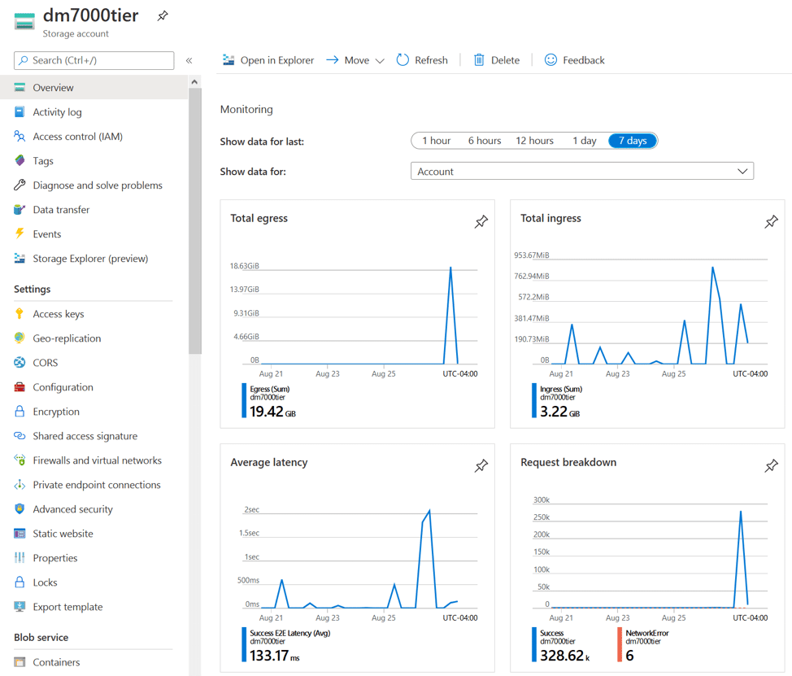Click the Monitoring section heading
This screenshot has height=676, width=792.
[246, 109]
